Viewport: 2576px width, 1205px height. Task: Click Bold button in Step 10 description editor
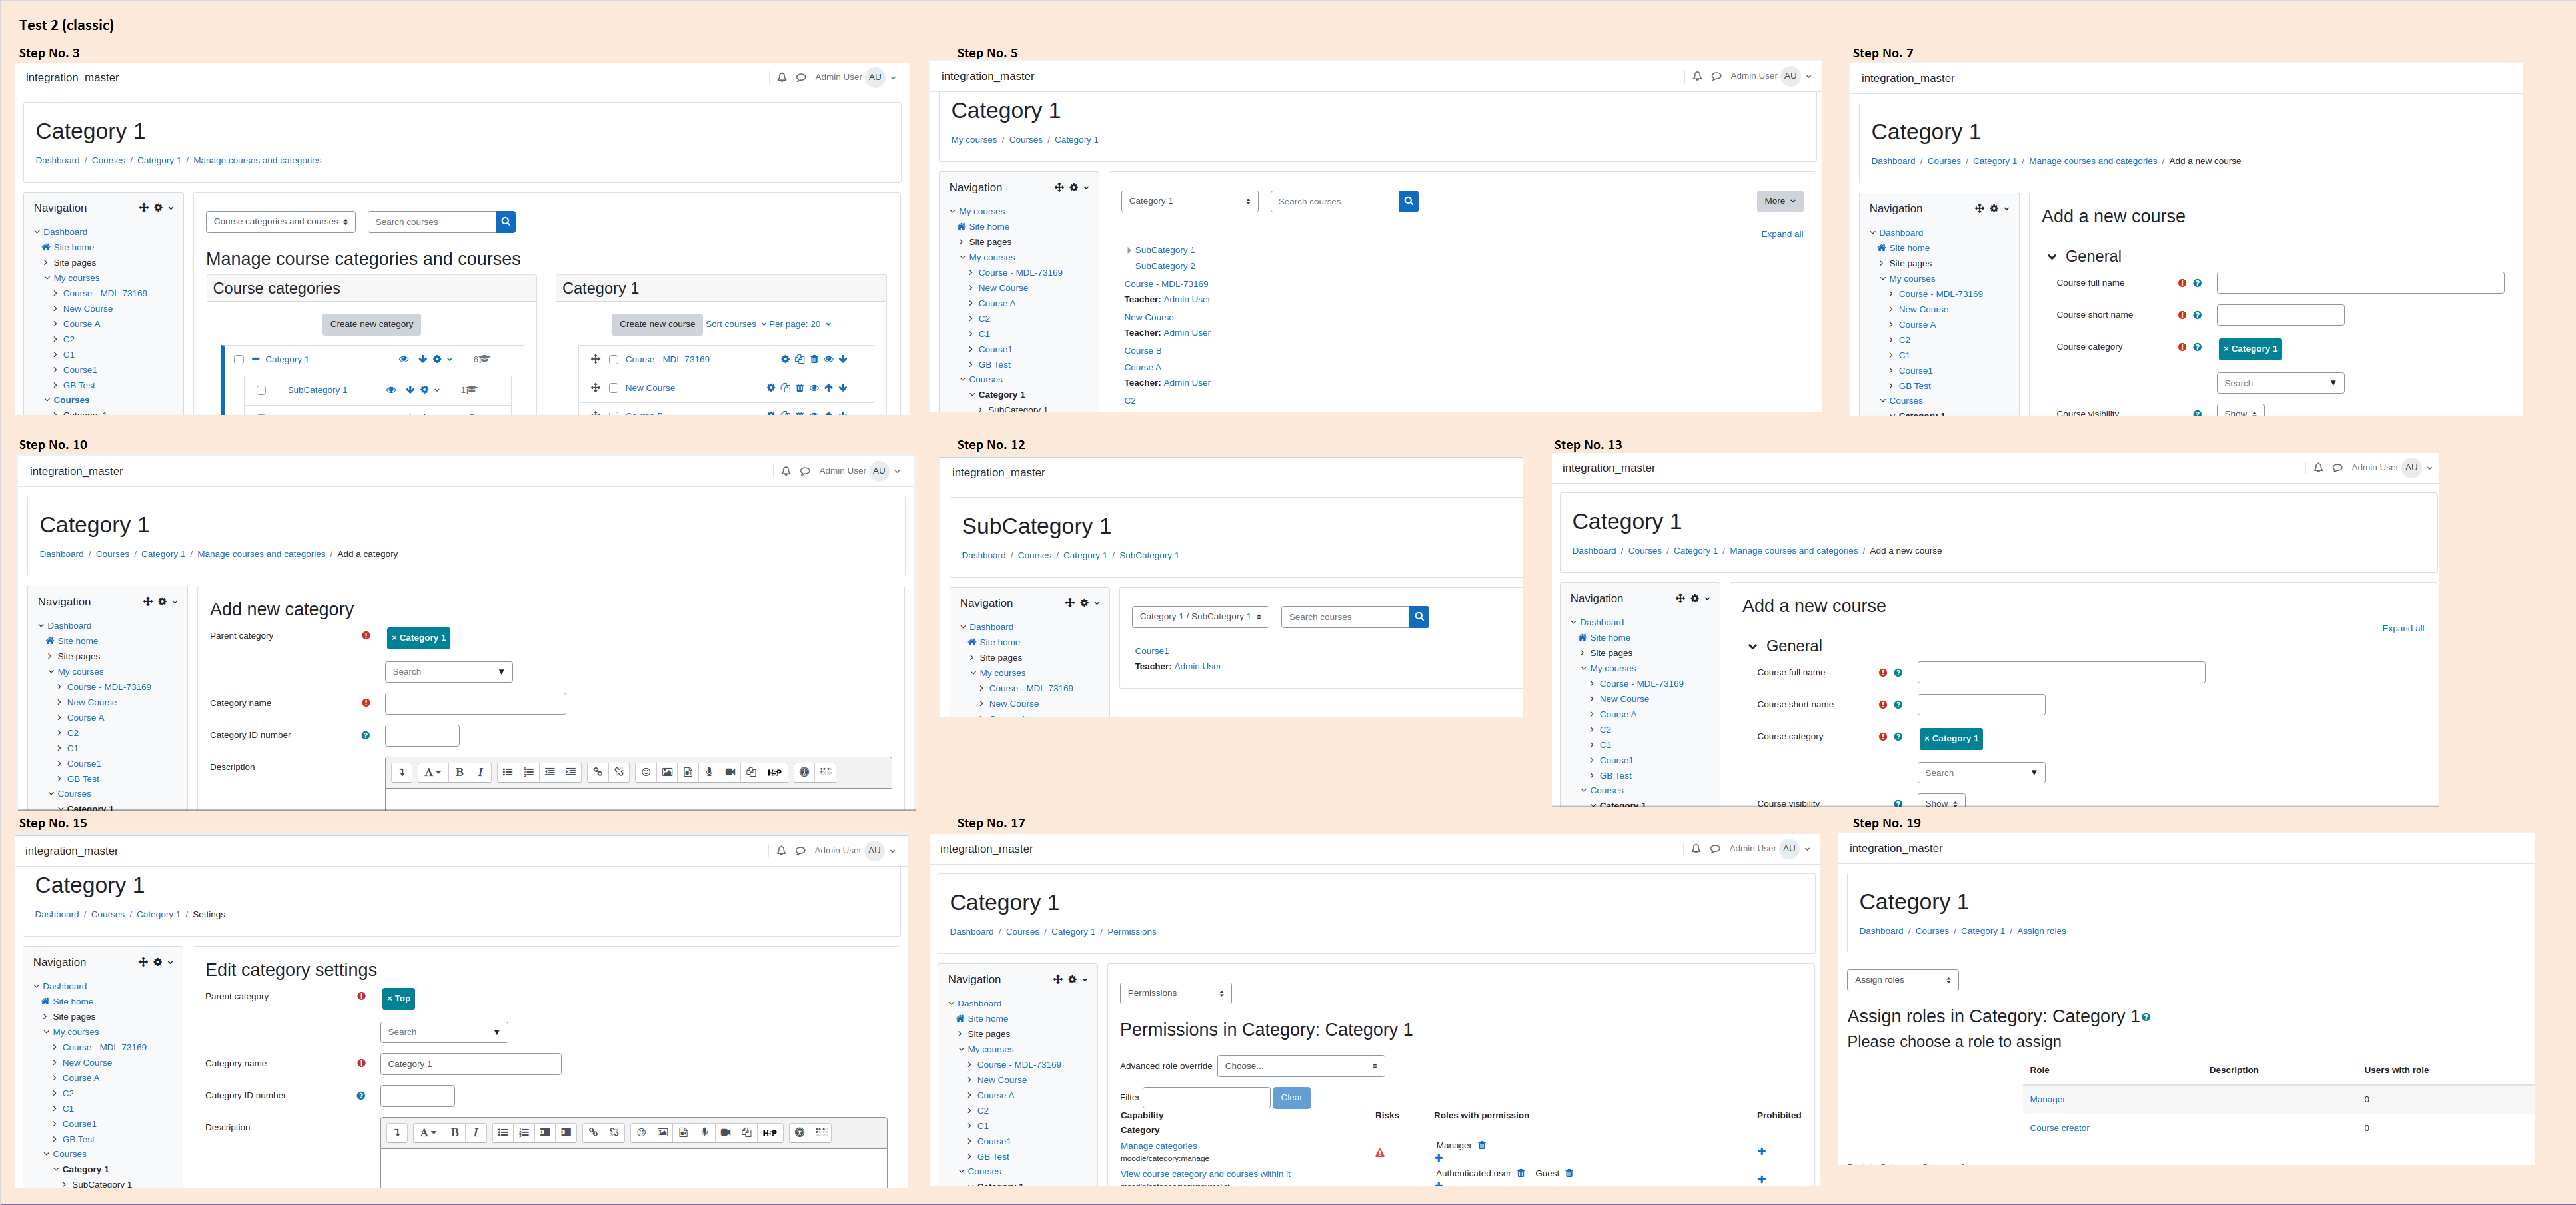coord(459,772)
